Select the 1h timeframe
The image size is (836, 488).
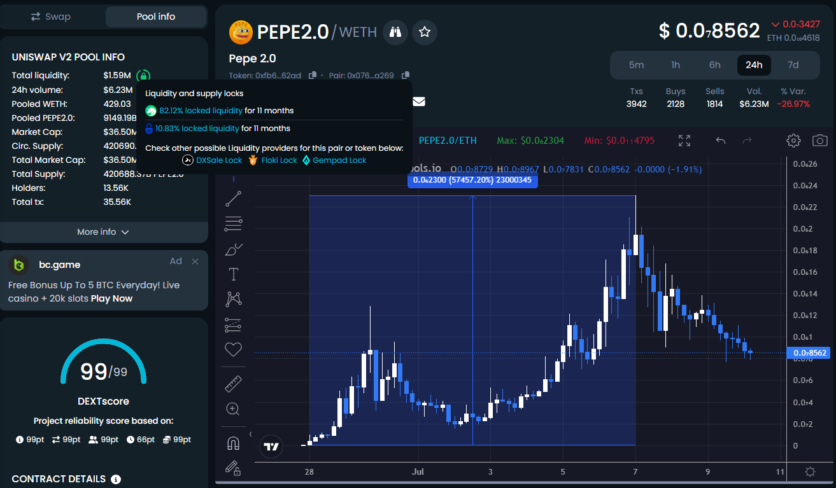(x=676, y=65)
